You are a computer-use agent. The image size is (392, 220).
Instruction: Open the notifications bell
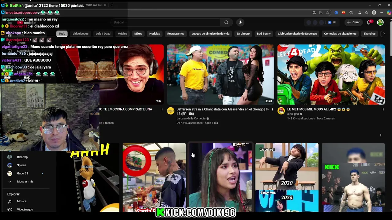coord(369,22)
